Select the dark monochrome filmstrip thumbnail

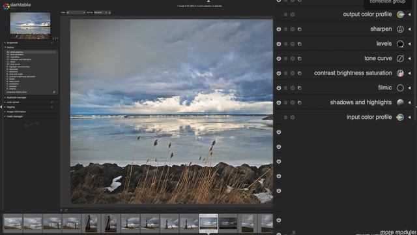[x=228, y=223]
